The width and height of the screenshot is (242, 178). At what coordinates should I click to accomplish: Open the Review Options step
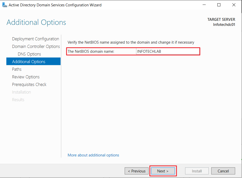(26, 77)
